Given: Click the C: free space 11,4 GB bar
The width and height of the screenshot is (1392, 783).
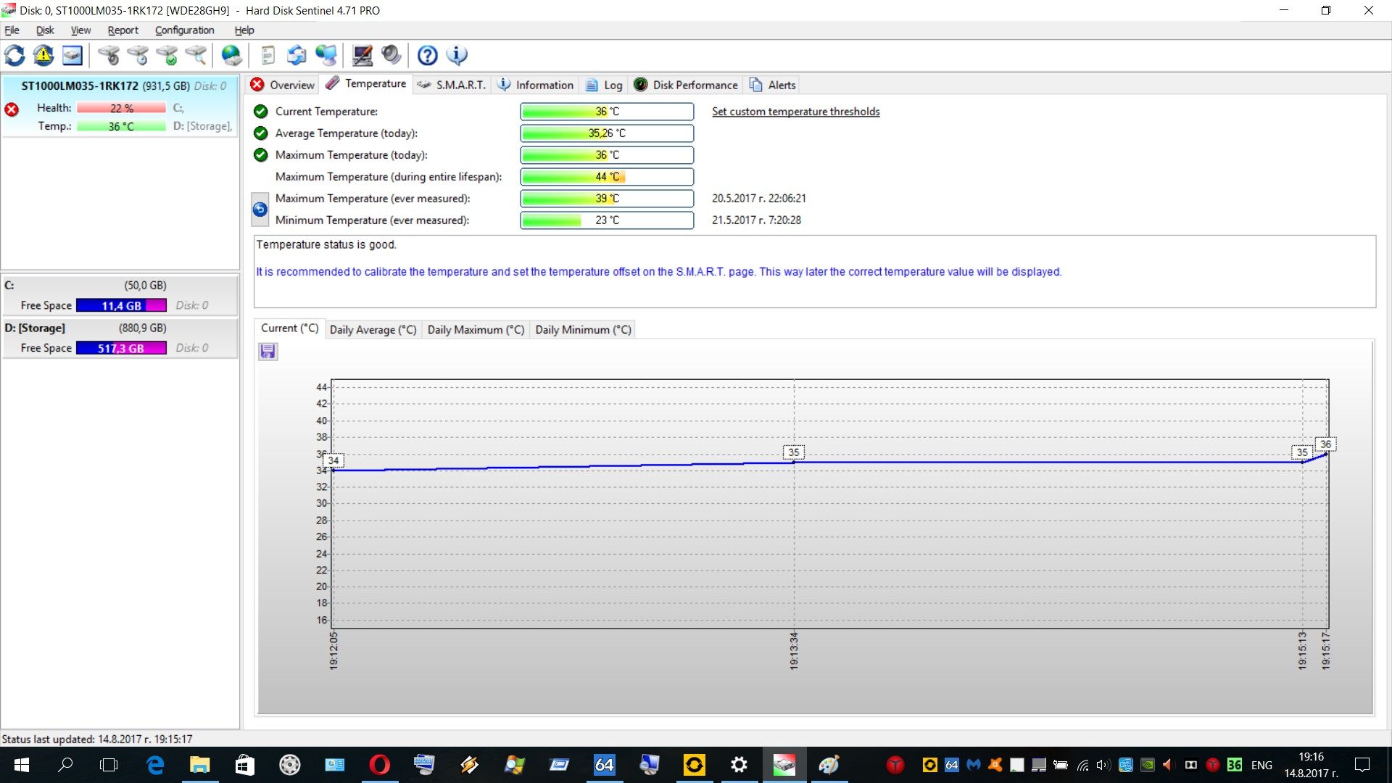Looking at the screenshot, I should 121,306.
